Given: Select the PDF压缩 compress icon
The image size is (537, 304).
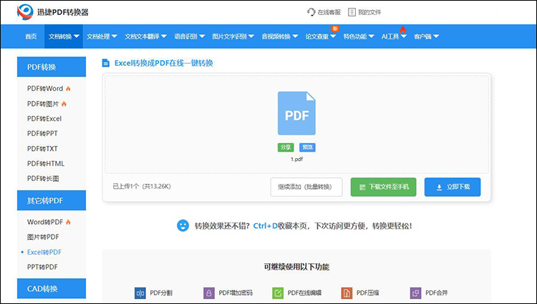Looking at the screenshot, I should click(347, 293).
